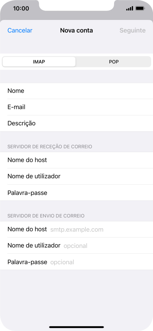Focus the E-mail field
The image size is (153, 331).
point(76,107)
